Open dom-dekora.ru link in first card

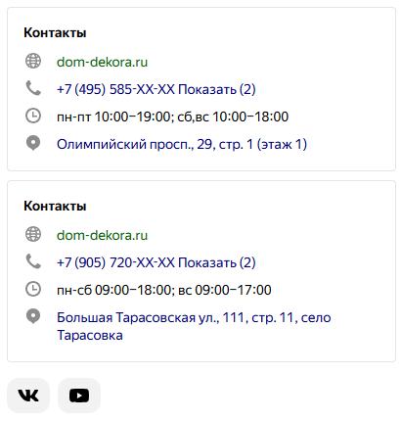point(102,62)
